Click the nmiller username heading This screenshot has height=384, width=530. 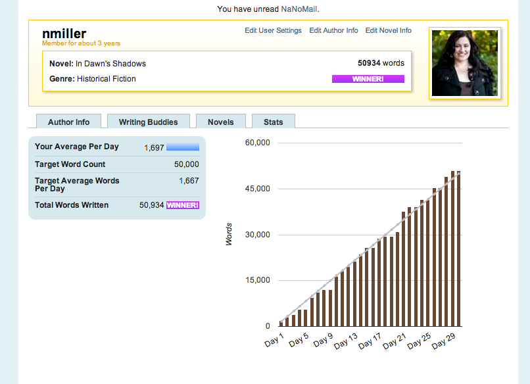coord(64,34)
